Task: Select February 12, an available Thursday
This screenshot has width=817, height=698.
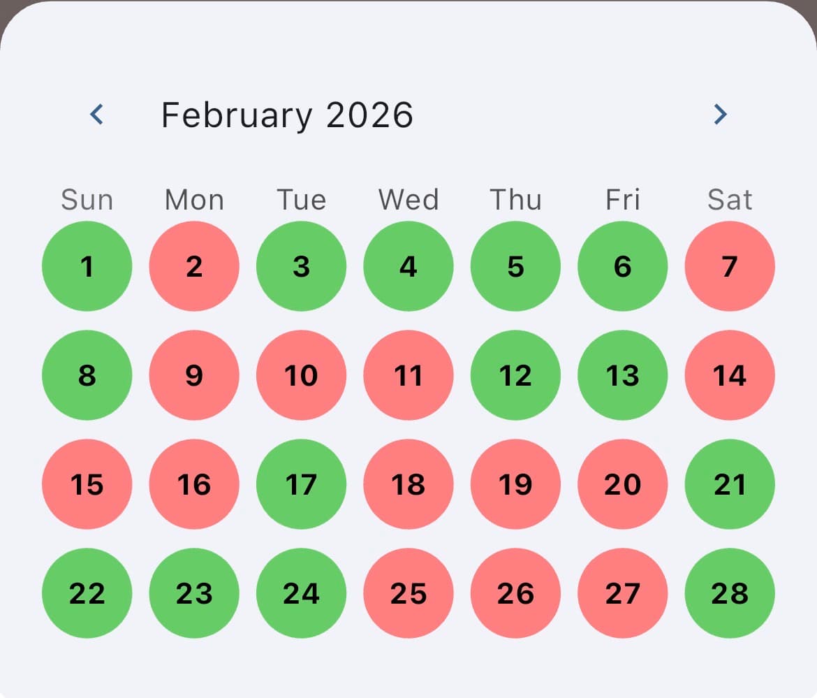Action: (x=515, y=375)
